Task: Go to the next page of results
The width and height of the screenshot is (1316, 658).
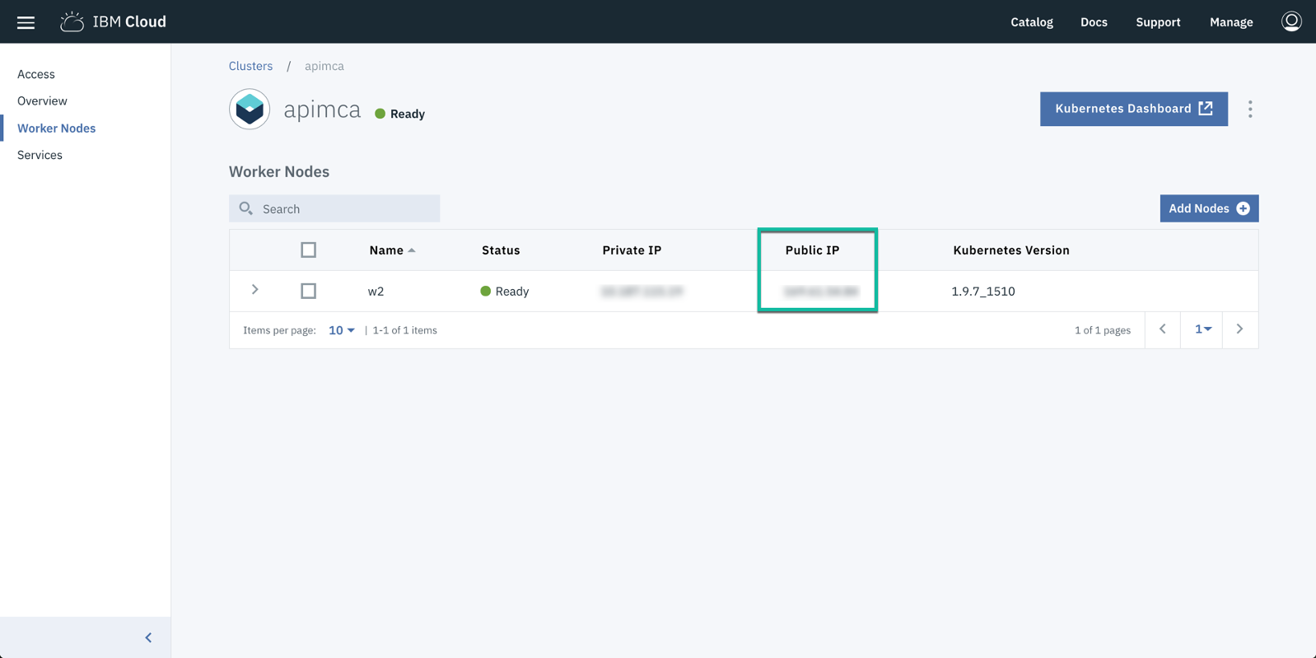Action: coord(1240,329)
